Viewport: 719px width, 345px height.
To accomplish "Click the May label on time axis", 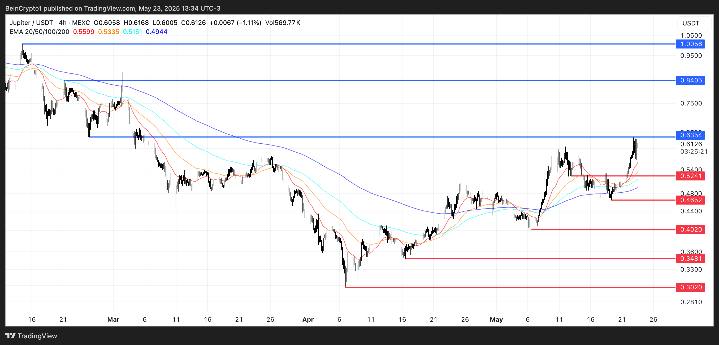I will point(497,320).
